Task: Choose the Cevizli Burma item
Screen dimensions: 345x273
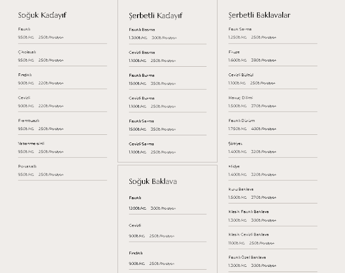Action: [142, 98]
